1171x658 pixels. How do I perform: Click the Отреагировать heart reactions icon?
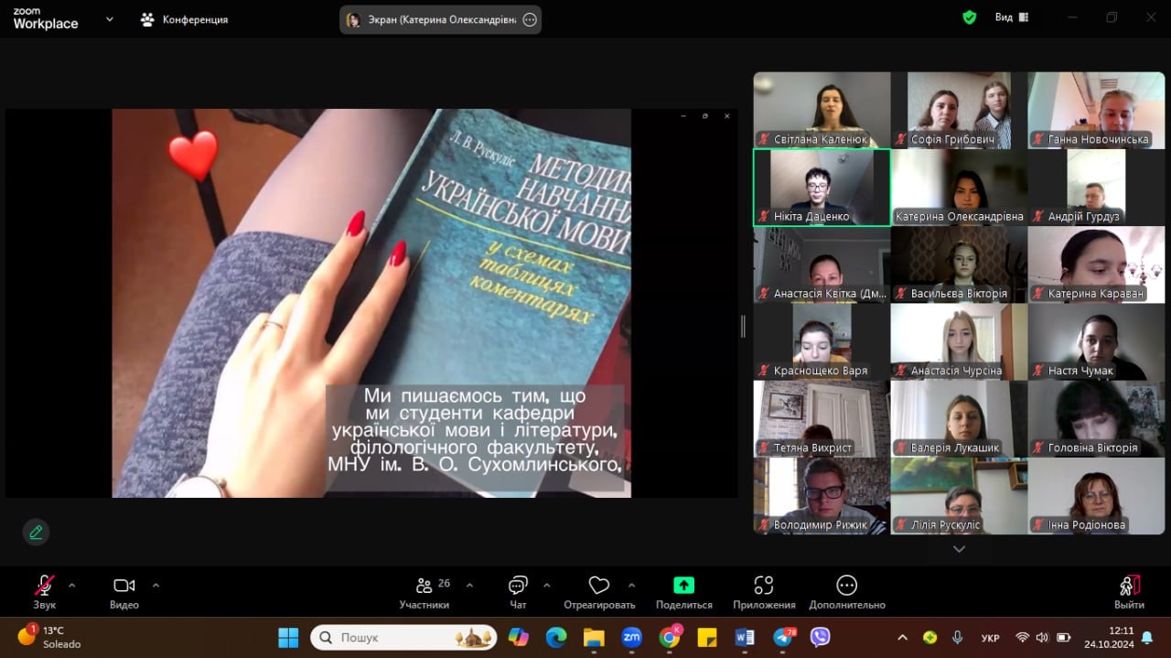599,586
